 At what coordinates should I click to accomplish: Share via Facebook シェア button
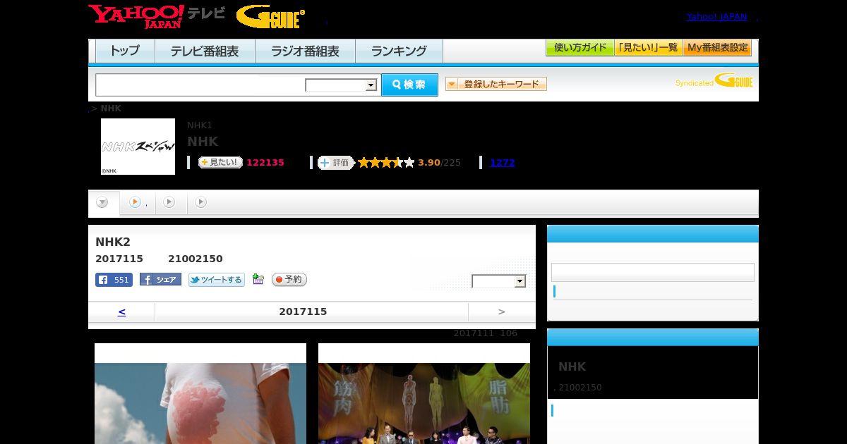pyautogui.click(x=160, y=280)
